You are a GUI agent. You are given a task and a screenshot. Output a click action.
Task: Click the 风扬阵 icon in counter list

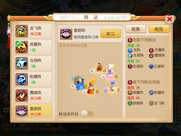130,66
